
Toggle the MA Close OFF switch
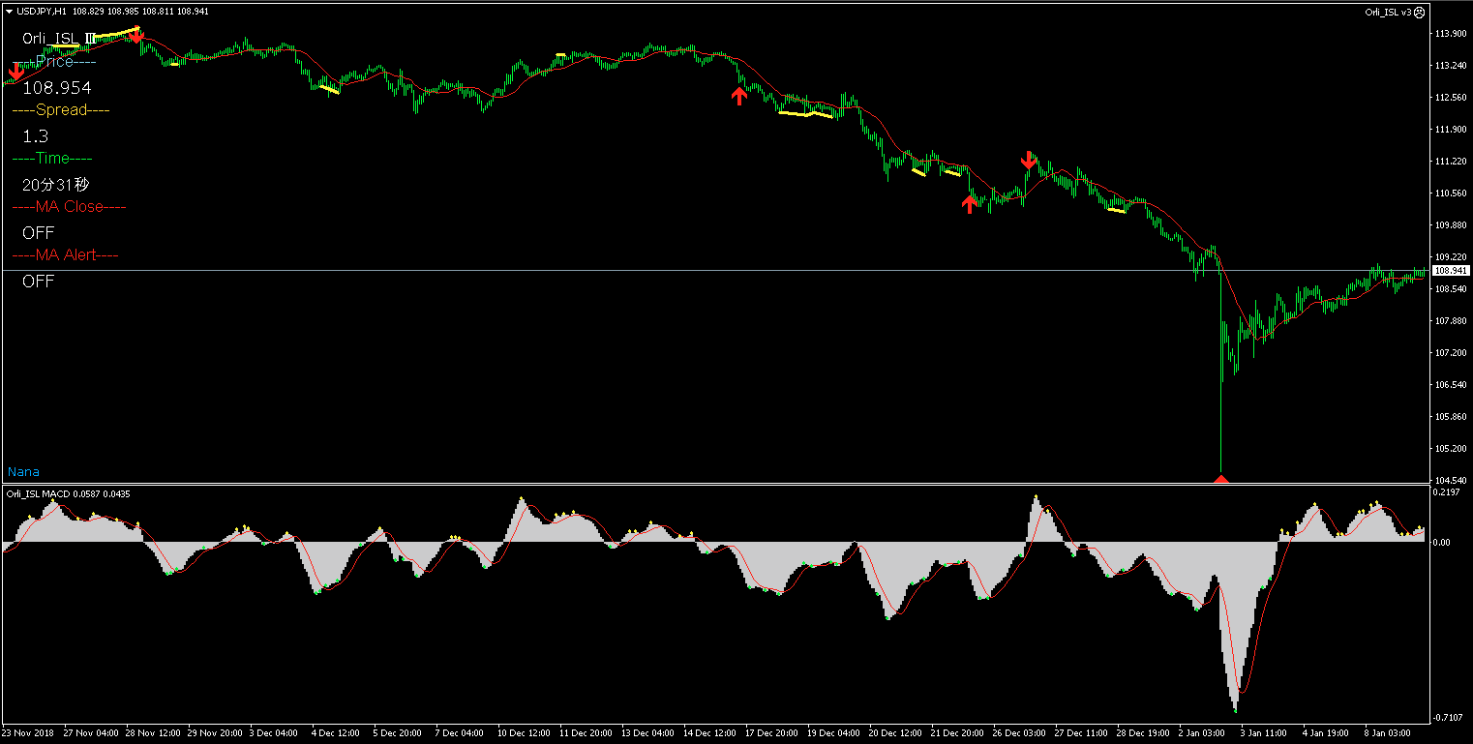click(39, 233)
